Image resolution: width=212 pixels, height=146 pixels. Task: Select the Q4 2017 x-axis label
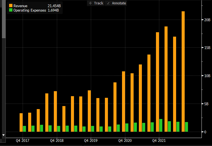click(22, 140)
